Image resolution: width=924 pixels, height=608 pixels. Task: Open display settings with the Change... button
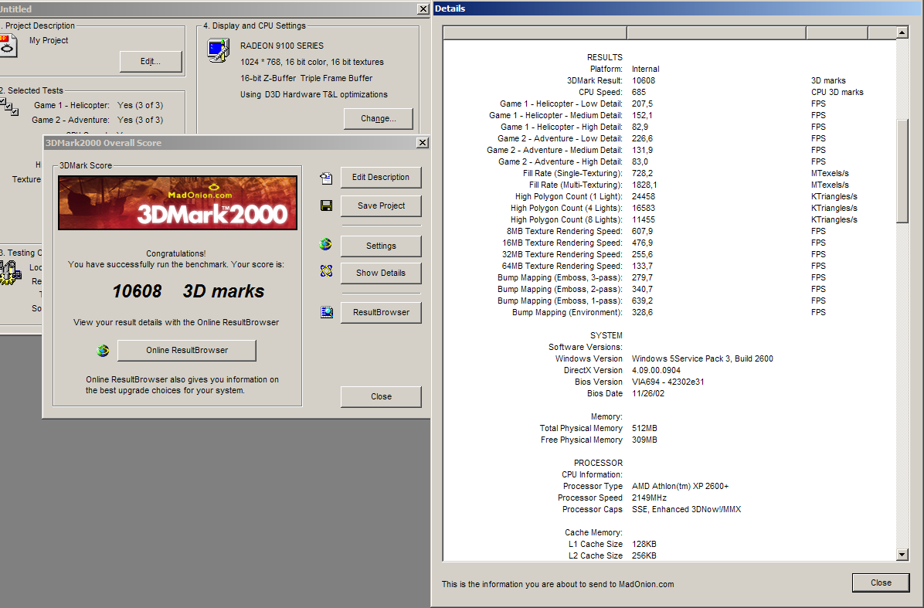pos(378,119)
